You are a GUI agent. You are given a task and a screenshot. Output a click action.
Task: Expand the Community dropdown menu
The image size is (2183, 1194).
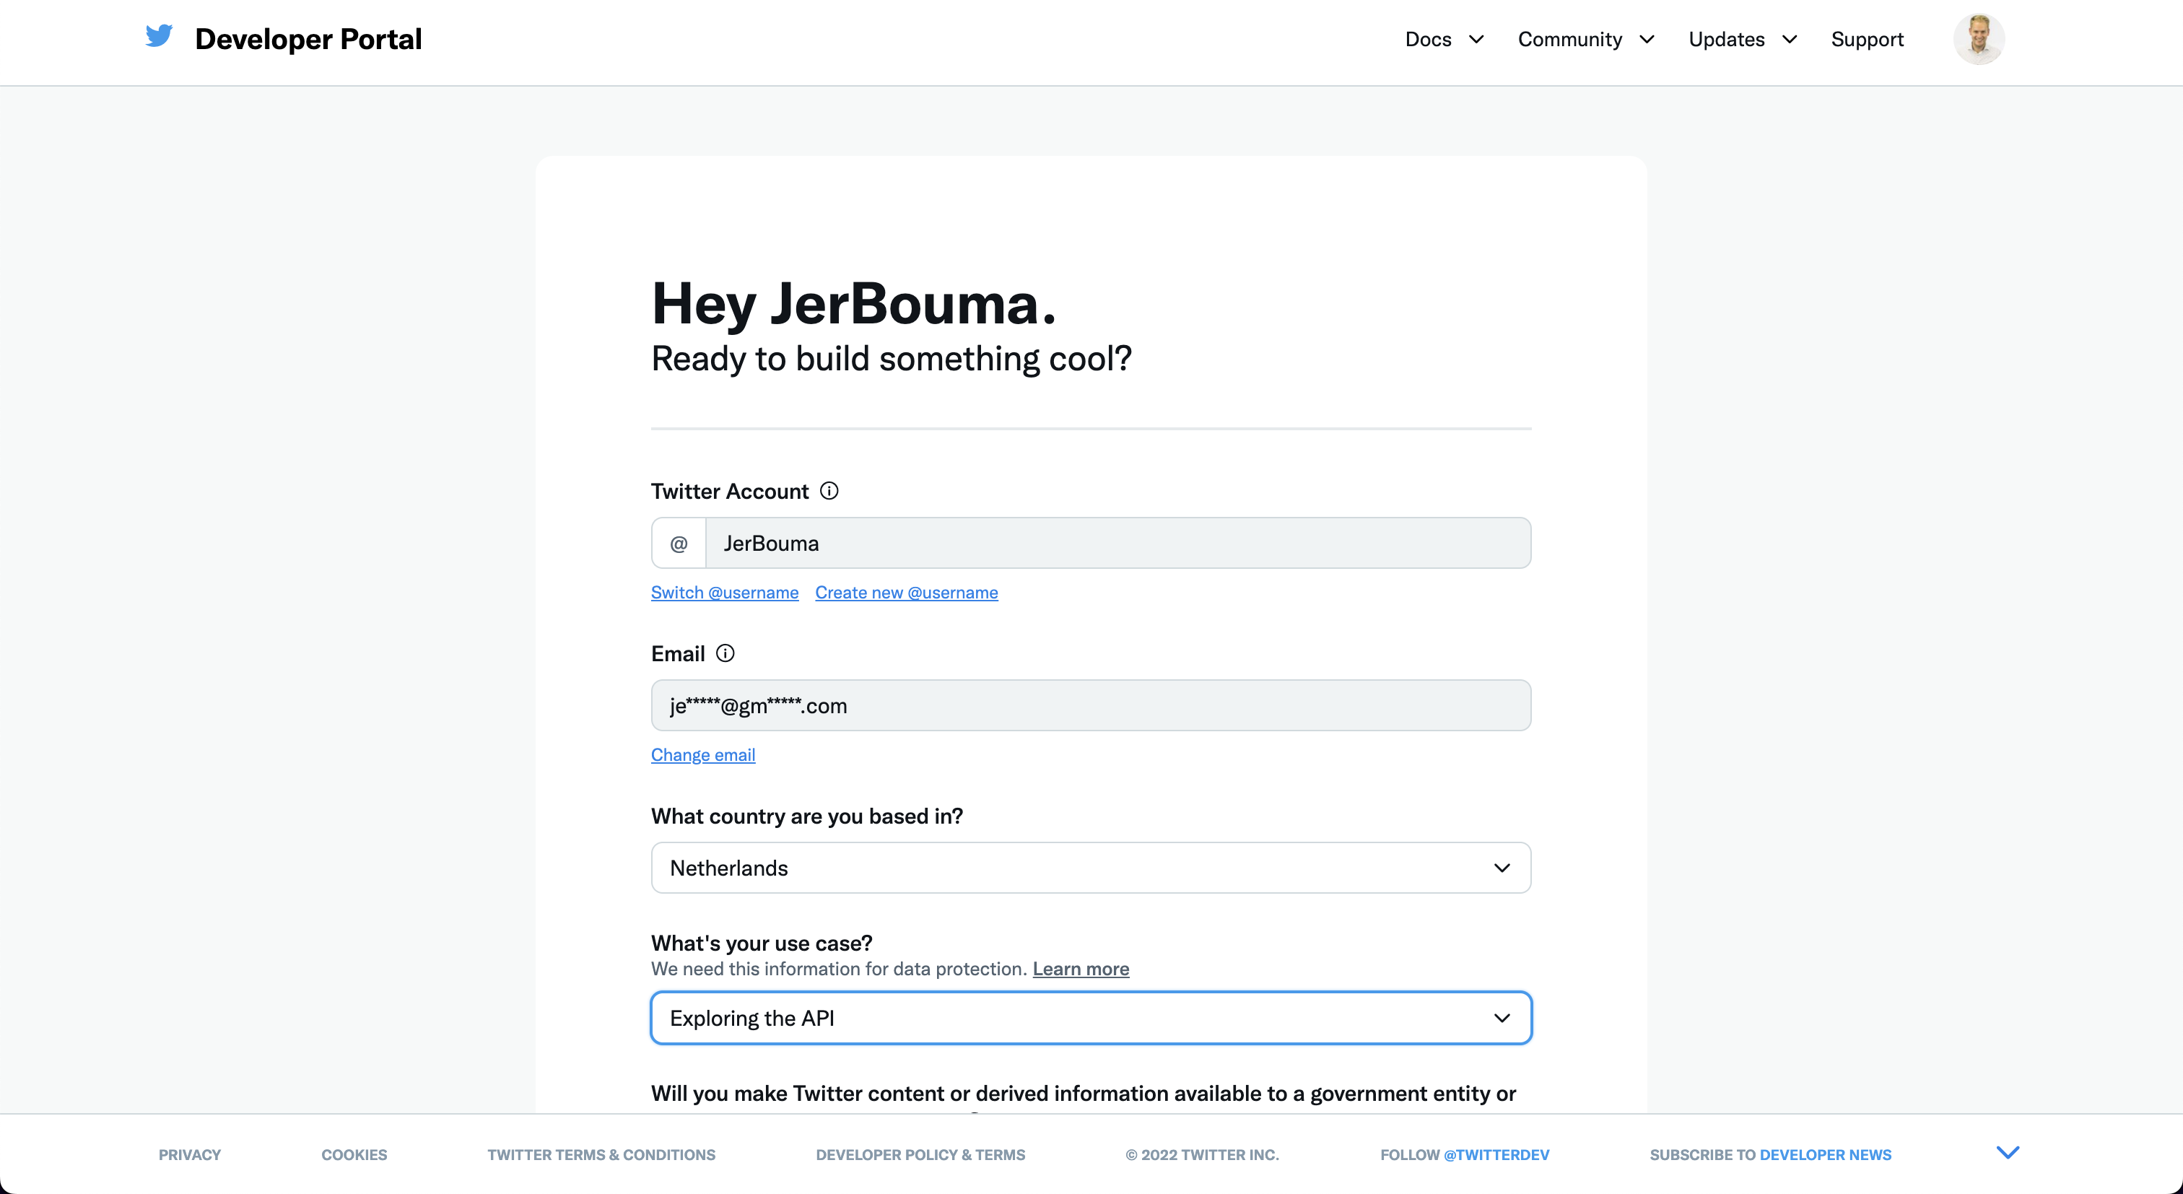click(1585, 39)
